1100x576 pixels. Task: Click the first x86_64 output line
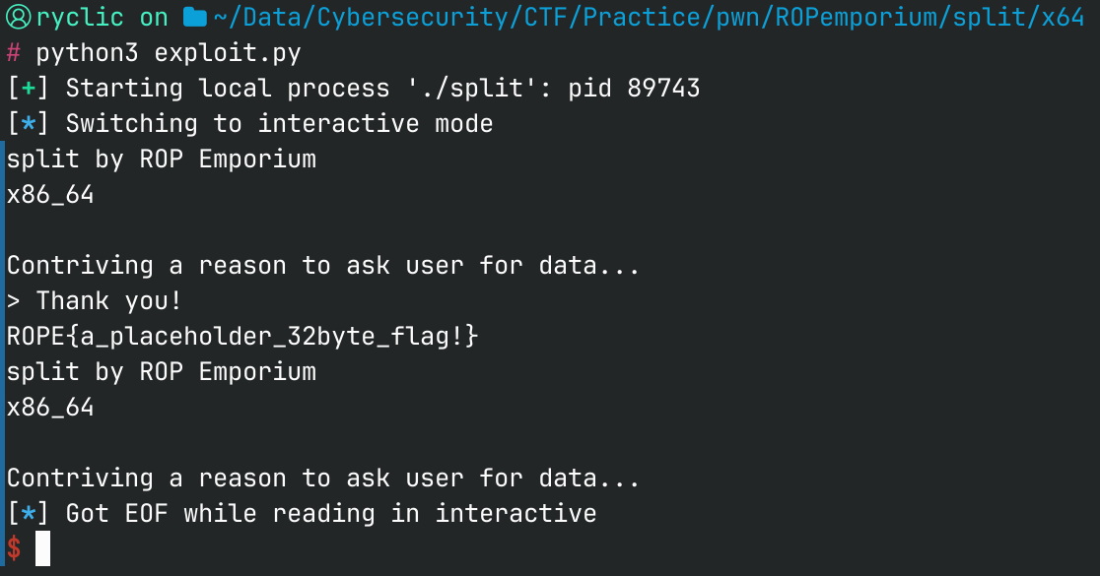50,195
